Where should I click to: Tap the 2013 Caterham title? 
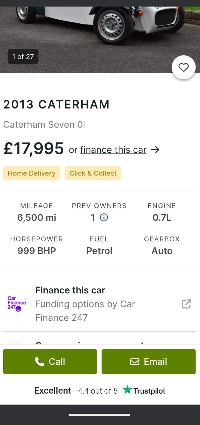point(56,105)
